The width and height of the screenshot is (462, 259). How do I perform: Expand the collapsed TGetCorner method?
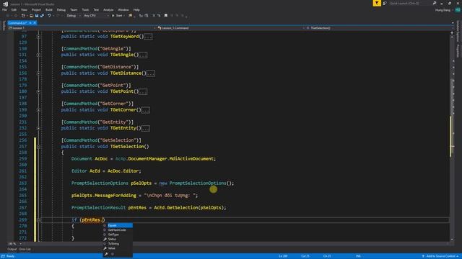coord(38,110)
